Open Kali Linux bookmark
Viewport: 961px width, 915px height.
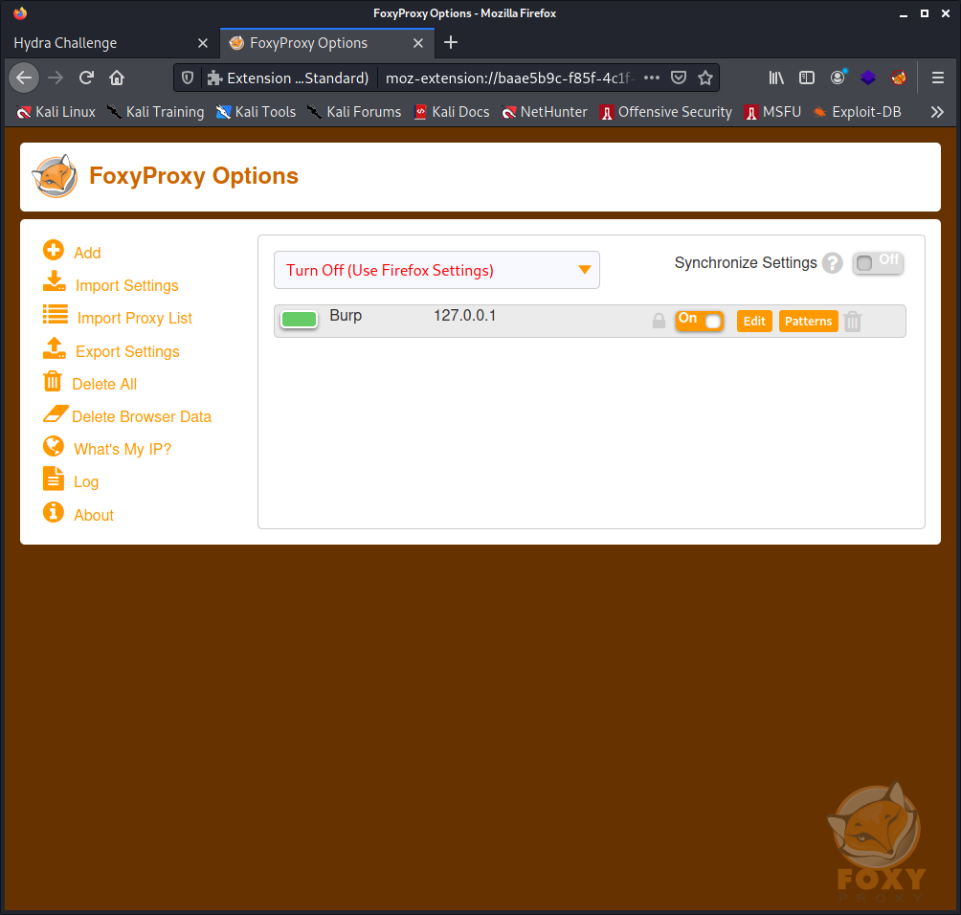click(x=56, y=112)
